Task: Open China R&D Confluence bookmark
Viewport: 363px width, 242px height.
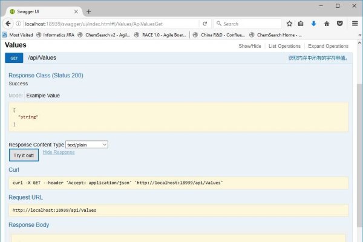Action: (219, 35)
